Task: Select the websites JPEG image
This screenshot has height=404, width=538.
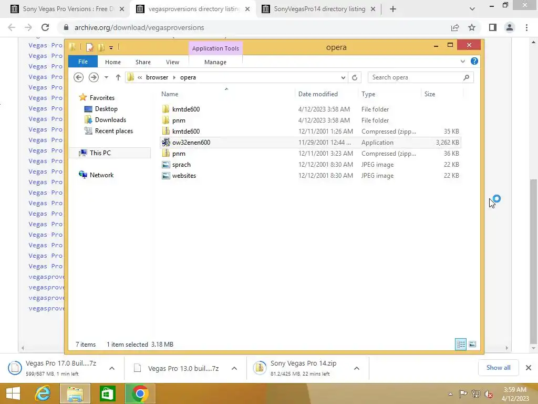Action: (184, 176)
